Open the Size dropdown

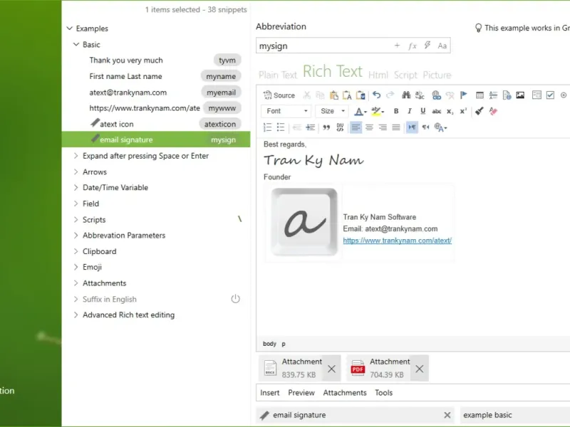coord(332,111)
